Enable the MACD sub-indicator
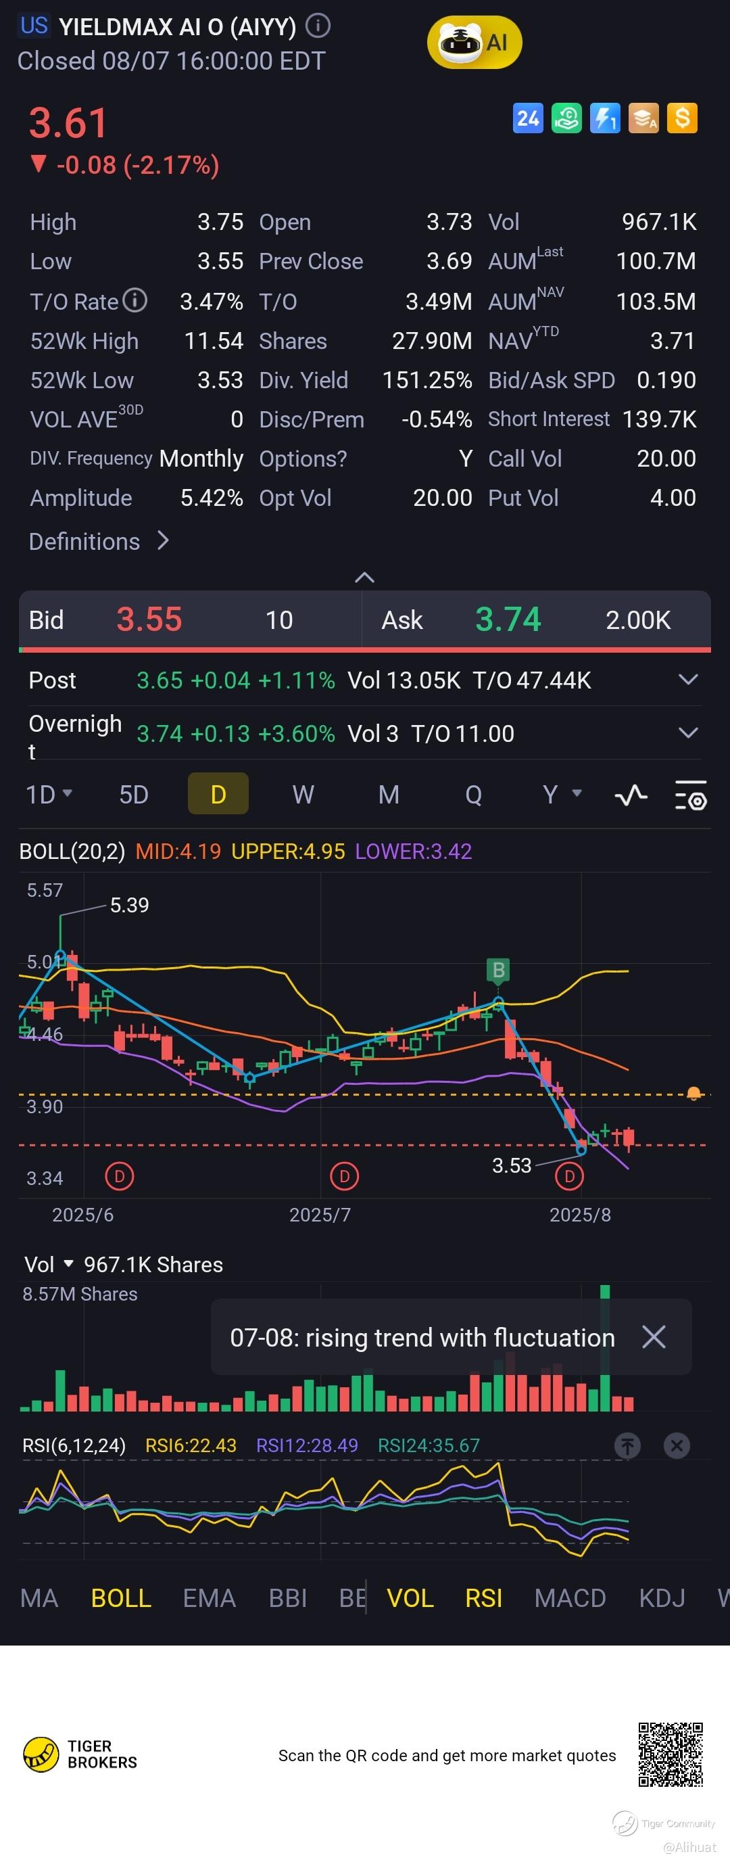This screenshot has height=1864, width=730. click(x=570, y=1598)
